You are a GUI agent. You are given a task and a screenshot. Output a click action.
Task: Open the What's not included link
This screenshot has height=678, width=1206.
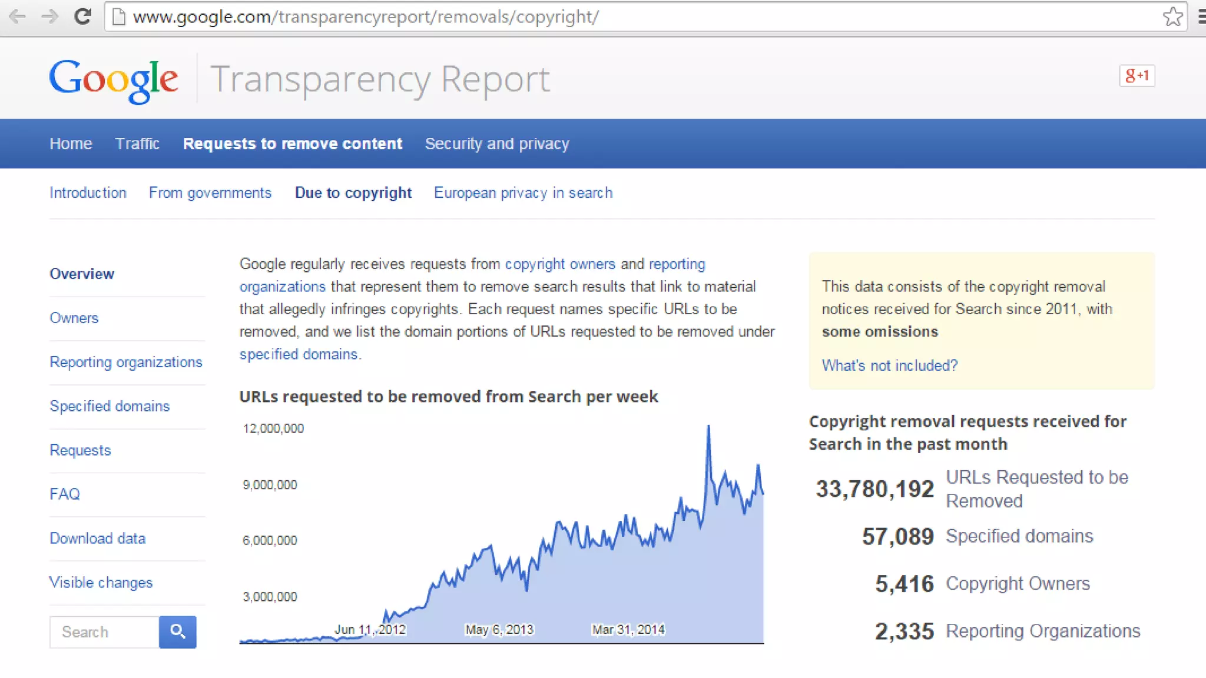pyautogui.click(x=889, y=365)
